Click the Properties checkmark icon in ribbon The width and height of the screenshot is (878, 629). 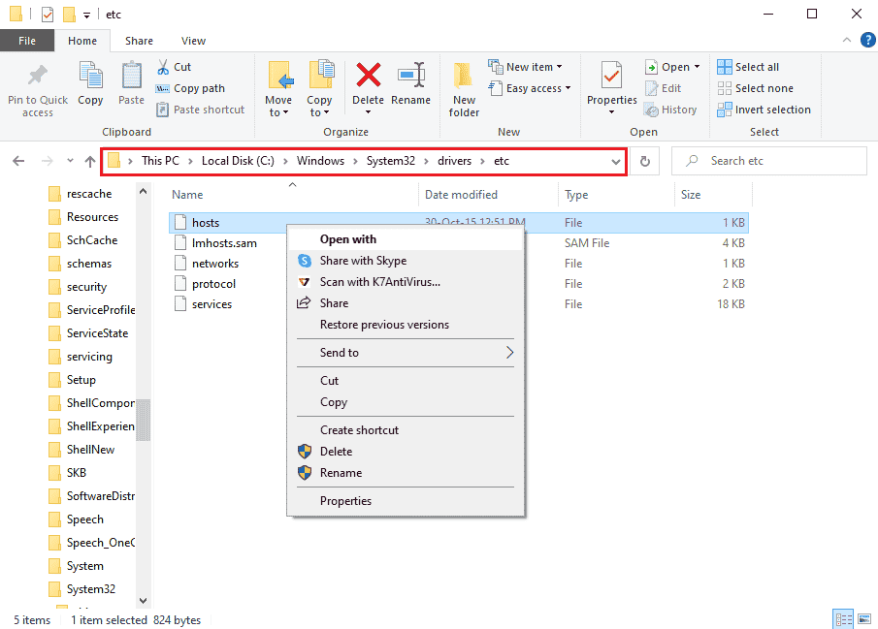611,76
